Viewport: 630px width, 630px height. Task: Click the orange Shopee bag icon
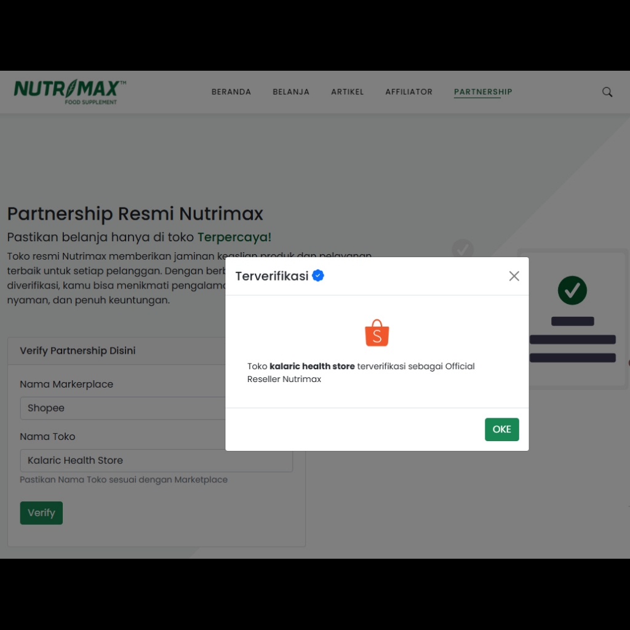tap(377, 333)
